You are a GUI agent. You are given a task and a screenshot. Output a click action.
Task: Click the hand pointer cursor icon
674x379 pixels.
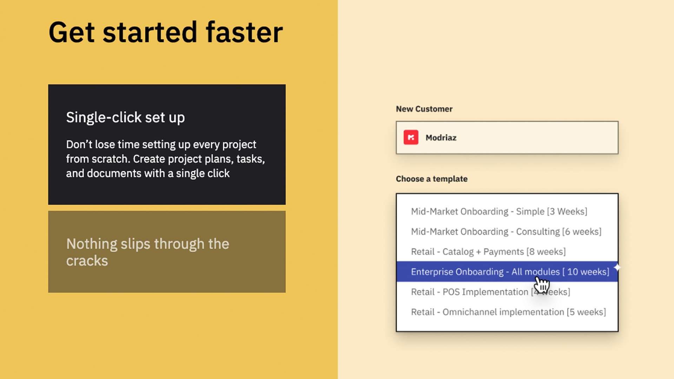[542, 285]
